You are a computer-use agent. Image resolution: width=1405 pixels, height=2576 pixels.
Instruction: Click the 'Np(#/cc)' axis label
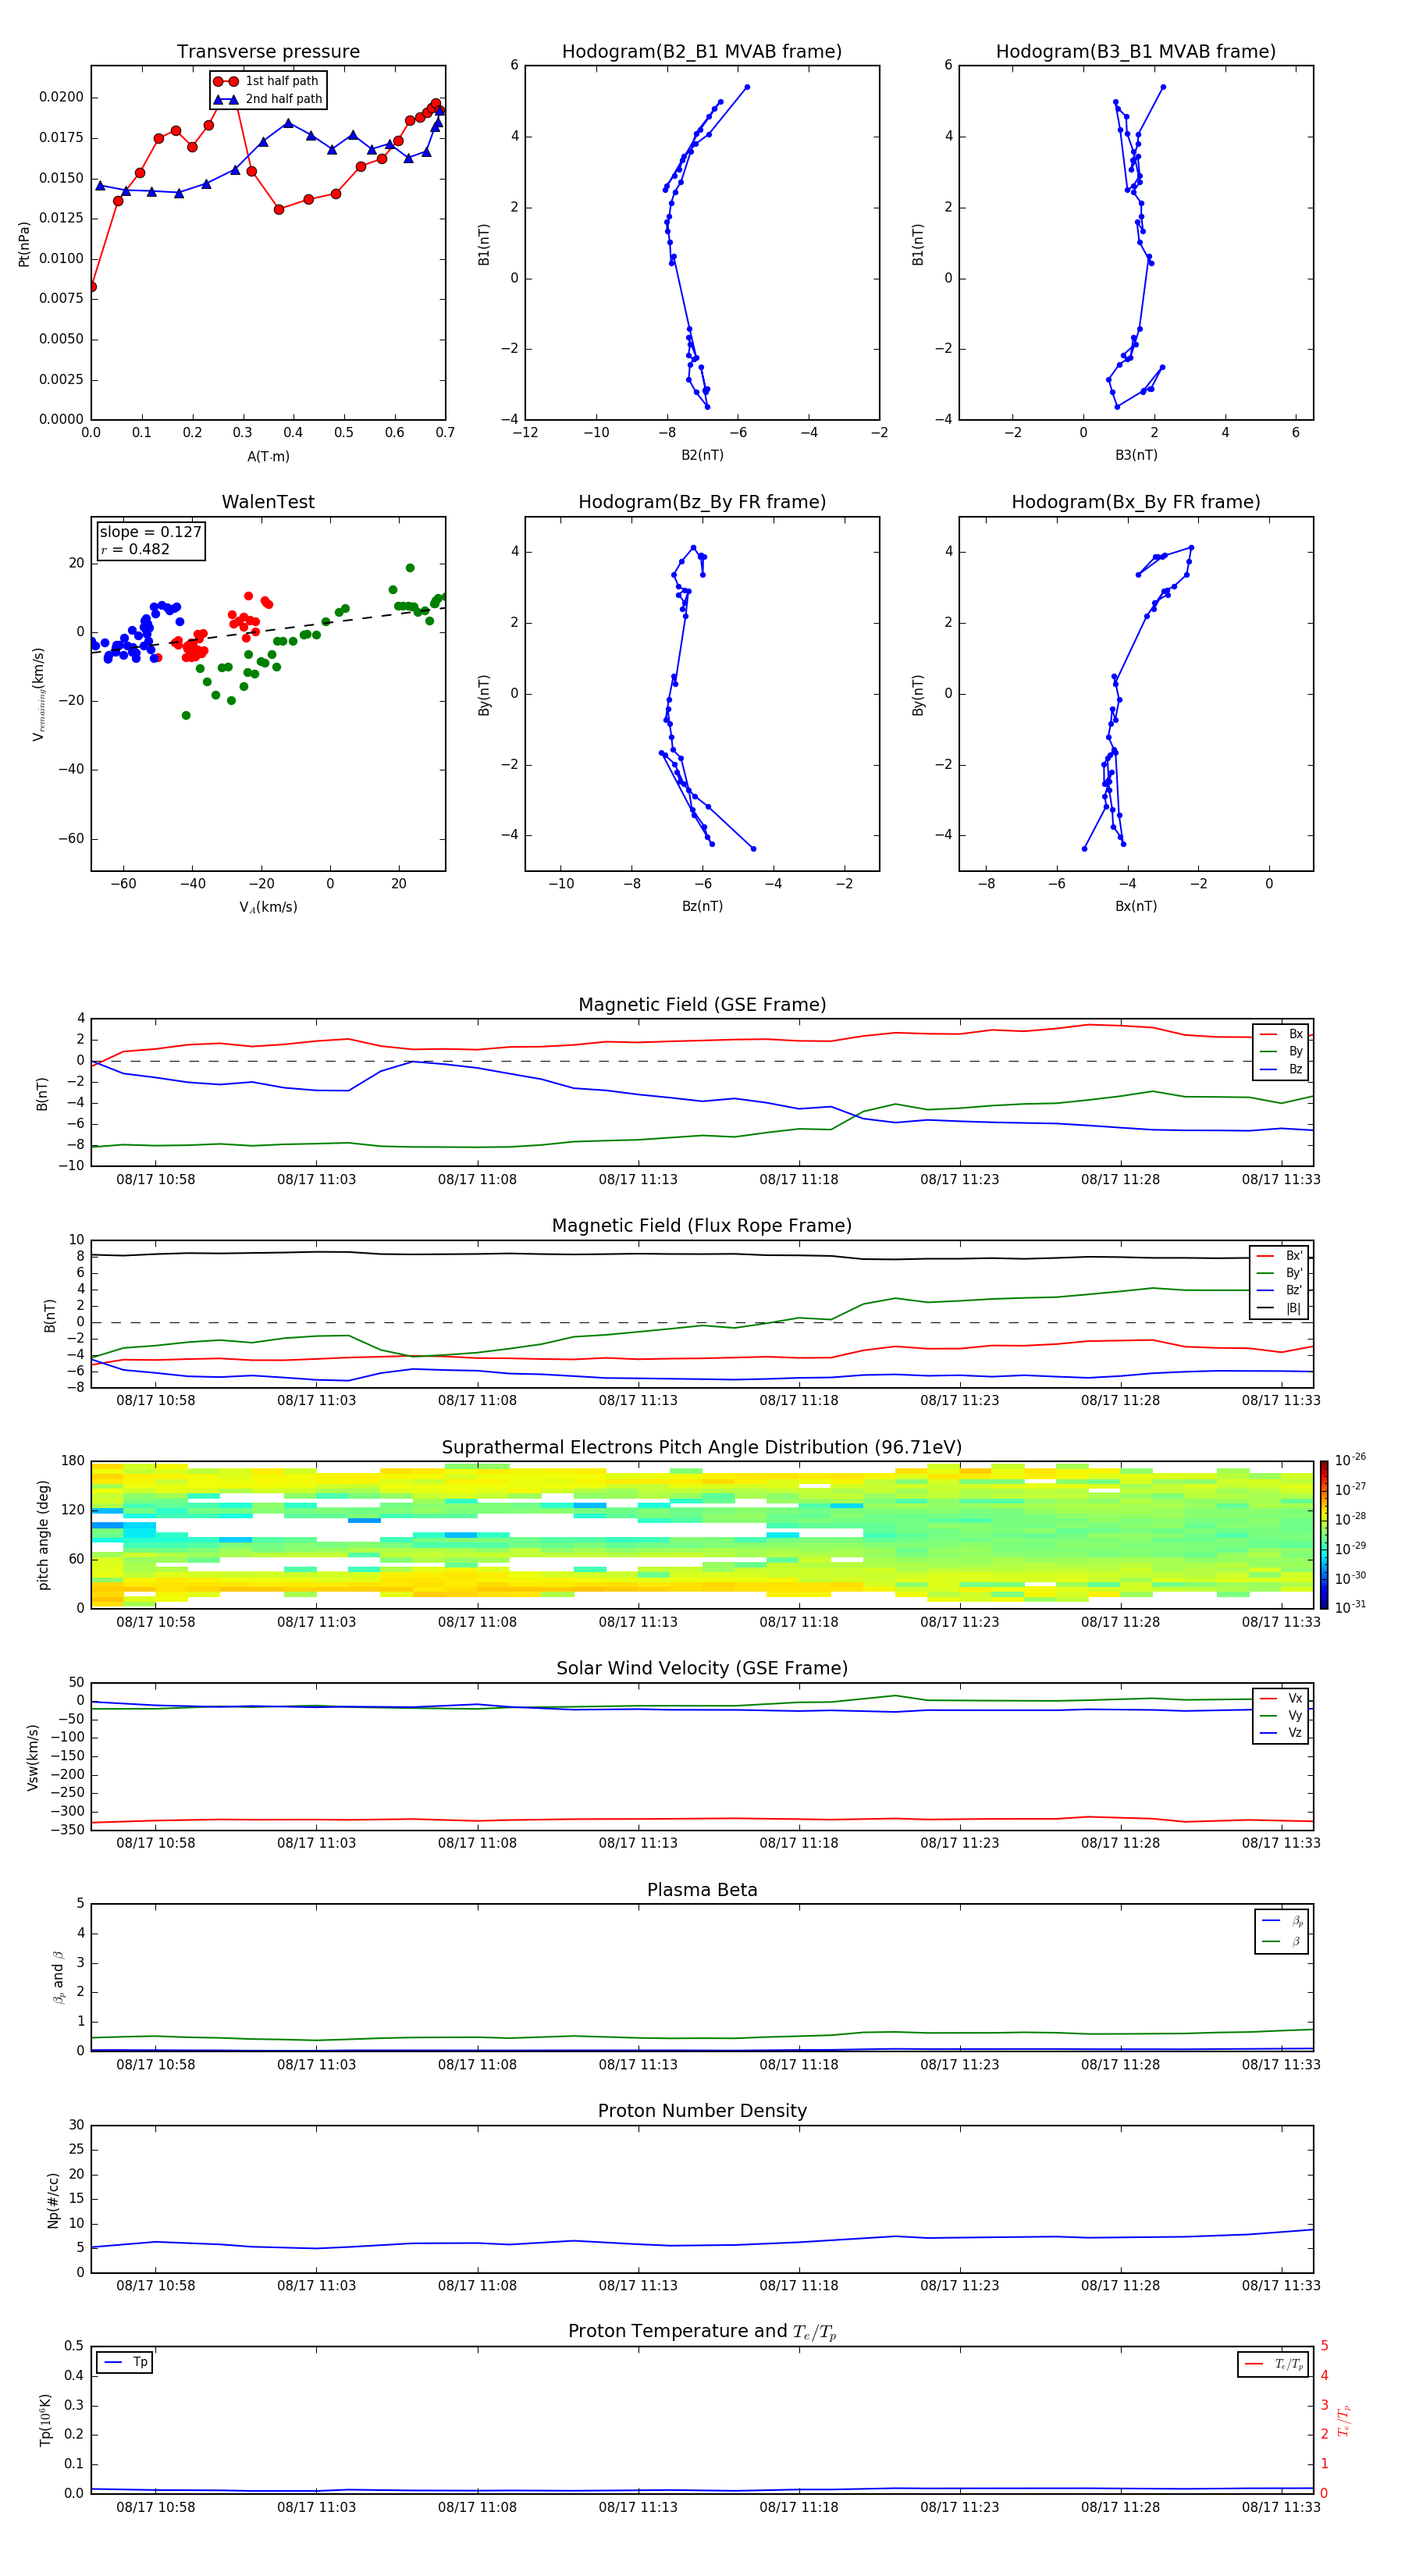point(53,2200)
